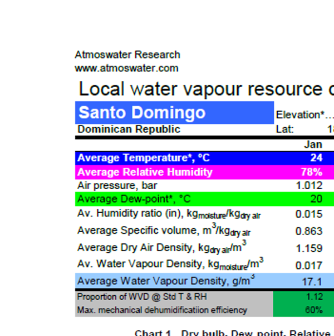
Task: Click the 'Air pressure, bar' row label
Action: coord(117,185)
